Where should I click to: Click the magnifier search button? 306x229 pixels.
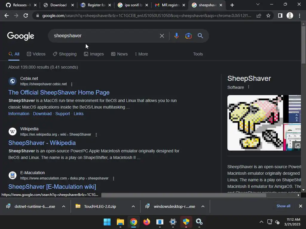point(200,36)
